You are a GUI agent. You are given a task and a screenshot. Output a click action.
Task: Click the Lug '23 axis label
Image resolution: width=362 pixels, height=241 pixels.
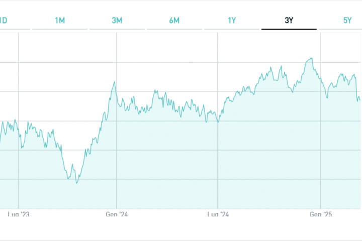pos(19,214)
